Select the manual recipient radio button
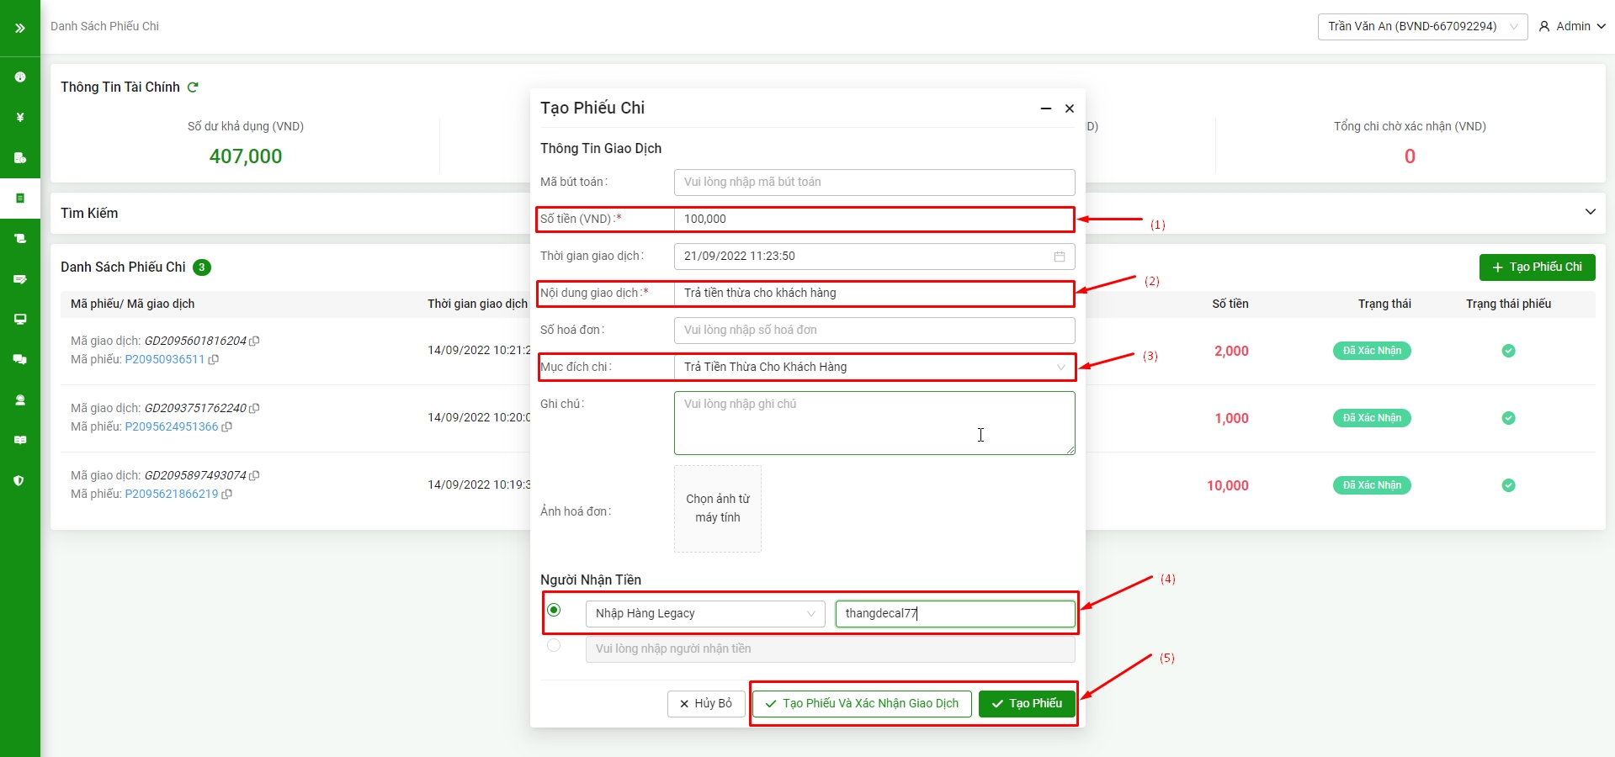Image resolution: width=1615 pixels, height=757 pixels. pos(554,645)
